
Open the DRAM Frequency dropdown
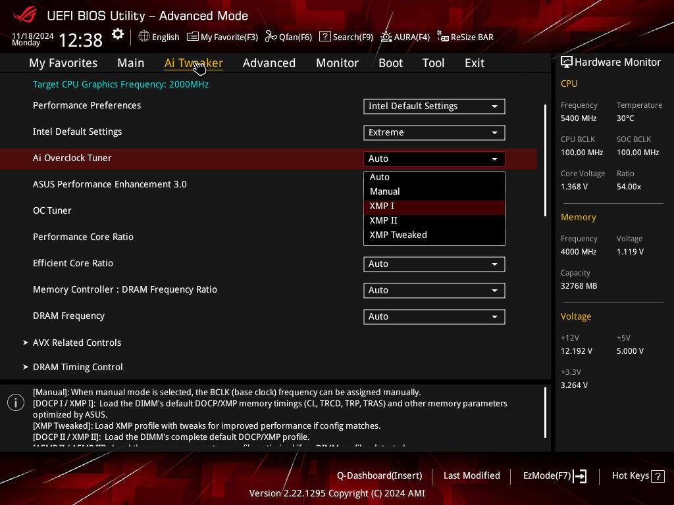click(x=434, y=316)
